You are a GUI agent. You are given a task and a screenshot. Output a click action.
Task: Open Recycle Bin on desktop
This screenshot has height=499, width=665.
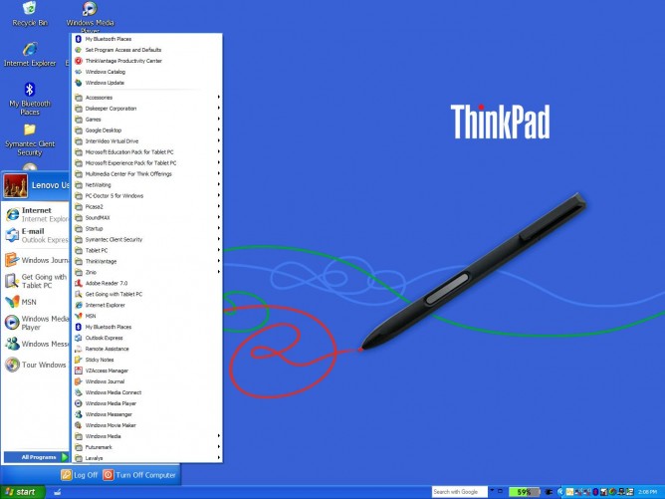(30, 12)
